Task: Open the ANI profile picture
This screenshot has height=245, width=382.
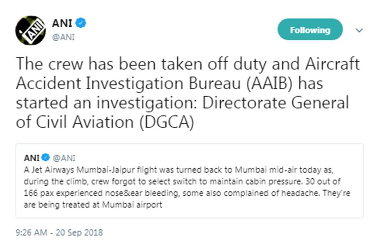Action: click(30, 30)
